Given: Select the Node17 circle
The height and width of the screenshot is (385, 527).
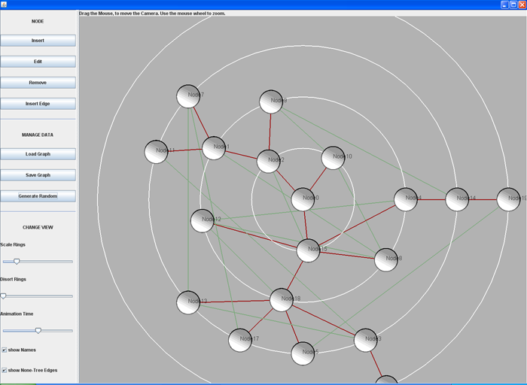Looking at the screenshot, I should tap(240, 340).
